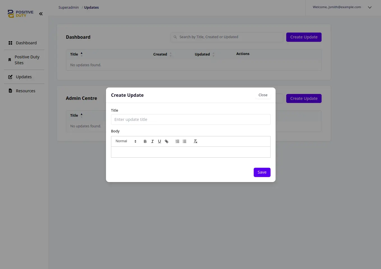The width and height of the screenshot is (381, 269).
Task: Apply bold formatting in body editor
Action: [145, 141]
